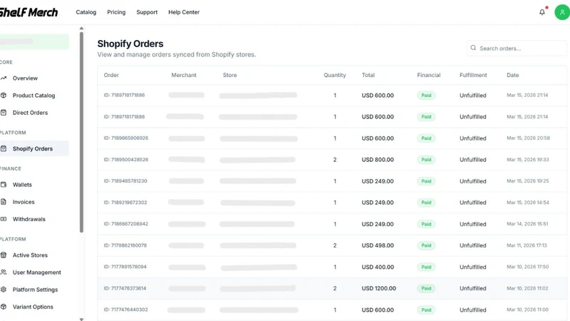Click the Withdrawals cash icon
Viewport: 570px width, 321px height.
click(4, 219)
